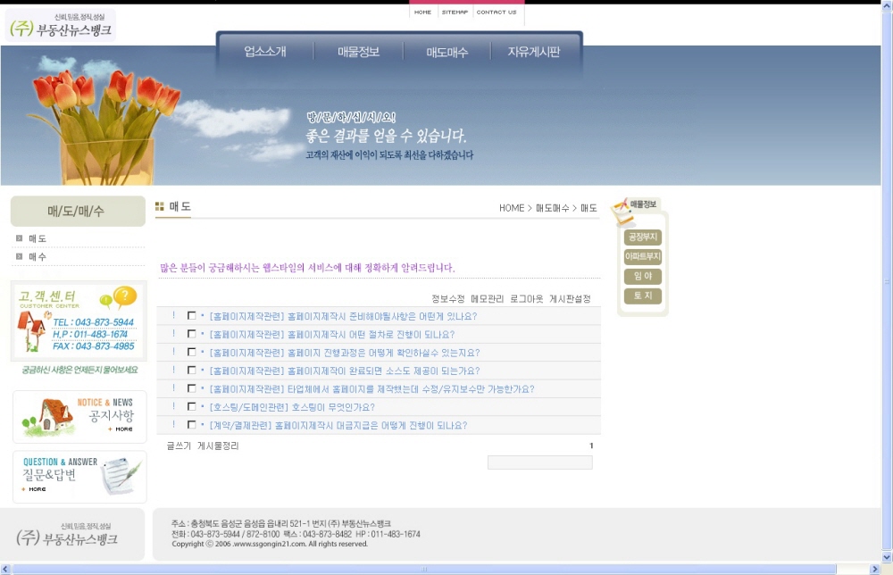Screen dimensions: 893x575
Task: Click the SITEMAP top link
Action: point(455,12)
